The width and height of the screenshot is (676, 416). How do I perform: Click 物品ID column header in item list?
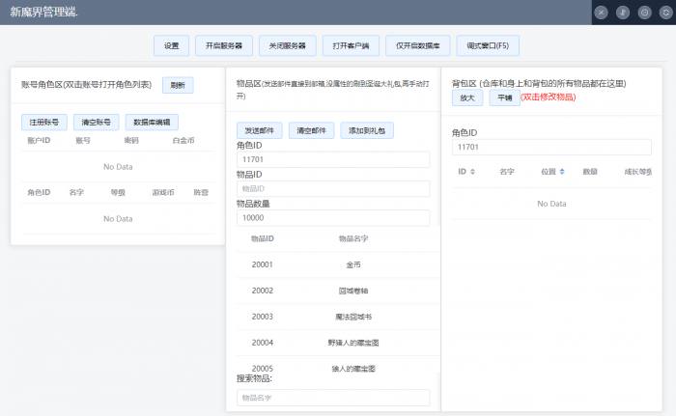pyautogui.click(x=262, y=238)
